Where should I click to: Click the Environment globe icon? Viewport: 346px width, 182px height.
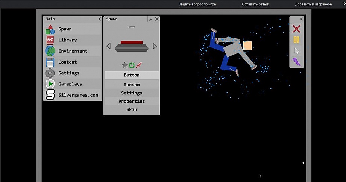[50, 51]
